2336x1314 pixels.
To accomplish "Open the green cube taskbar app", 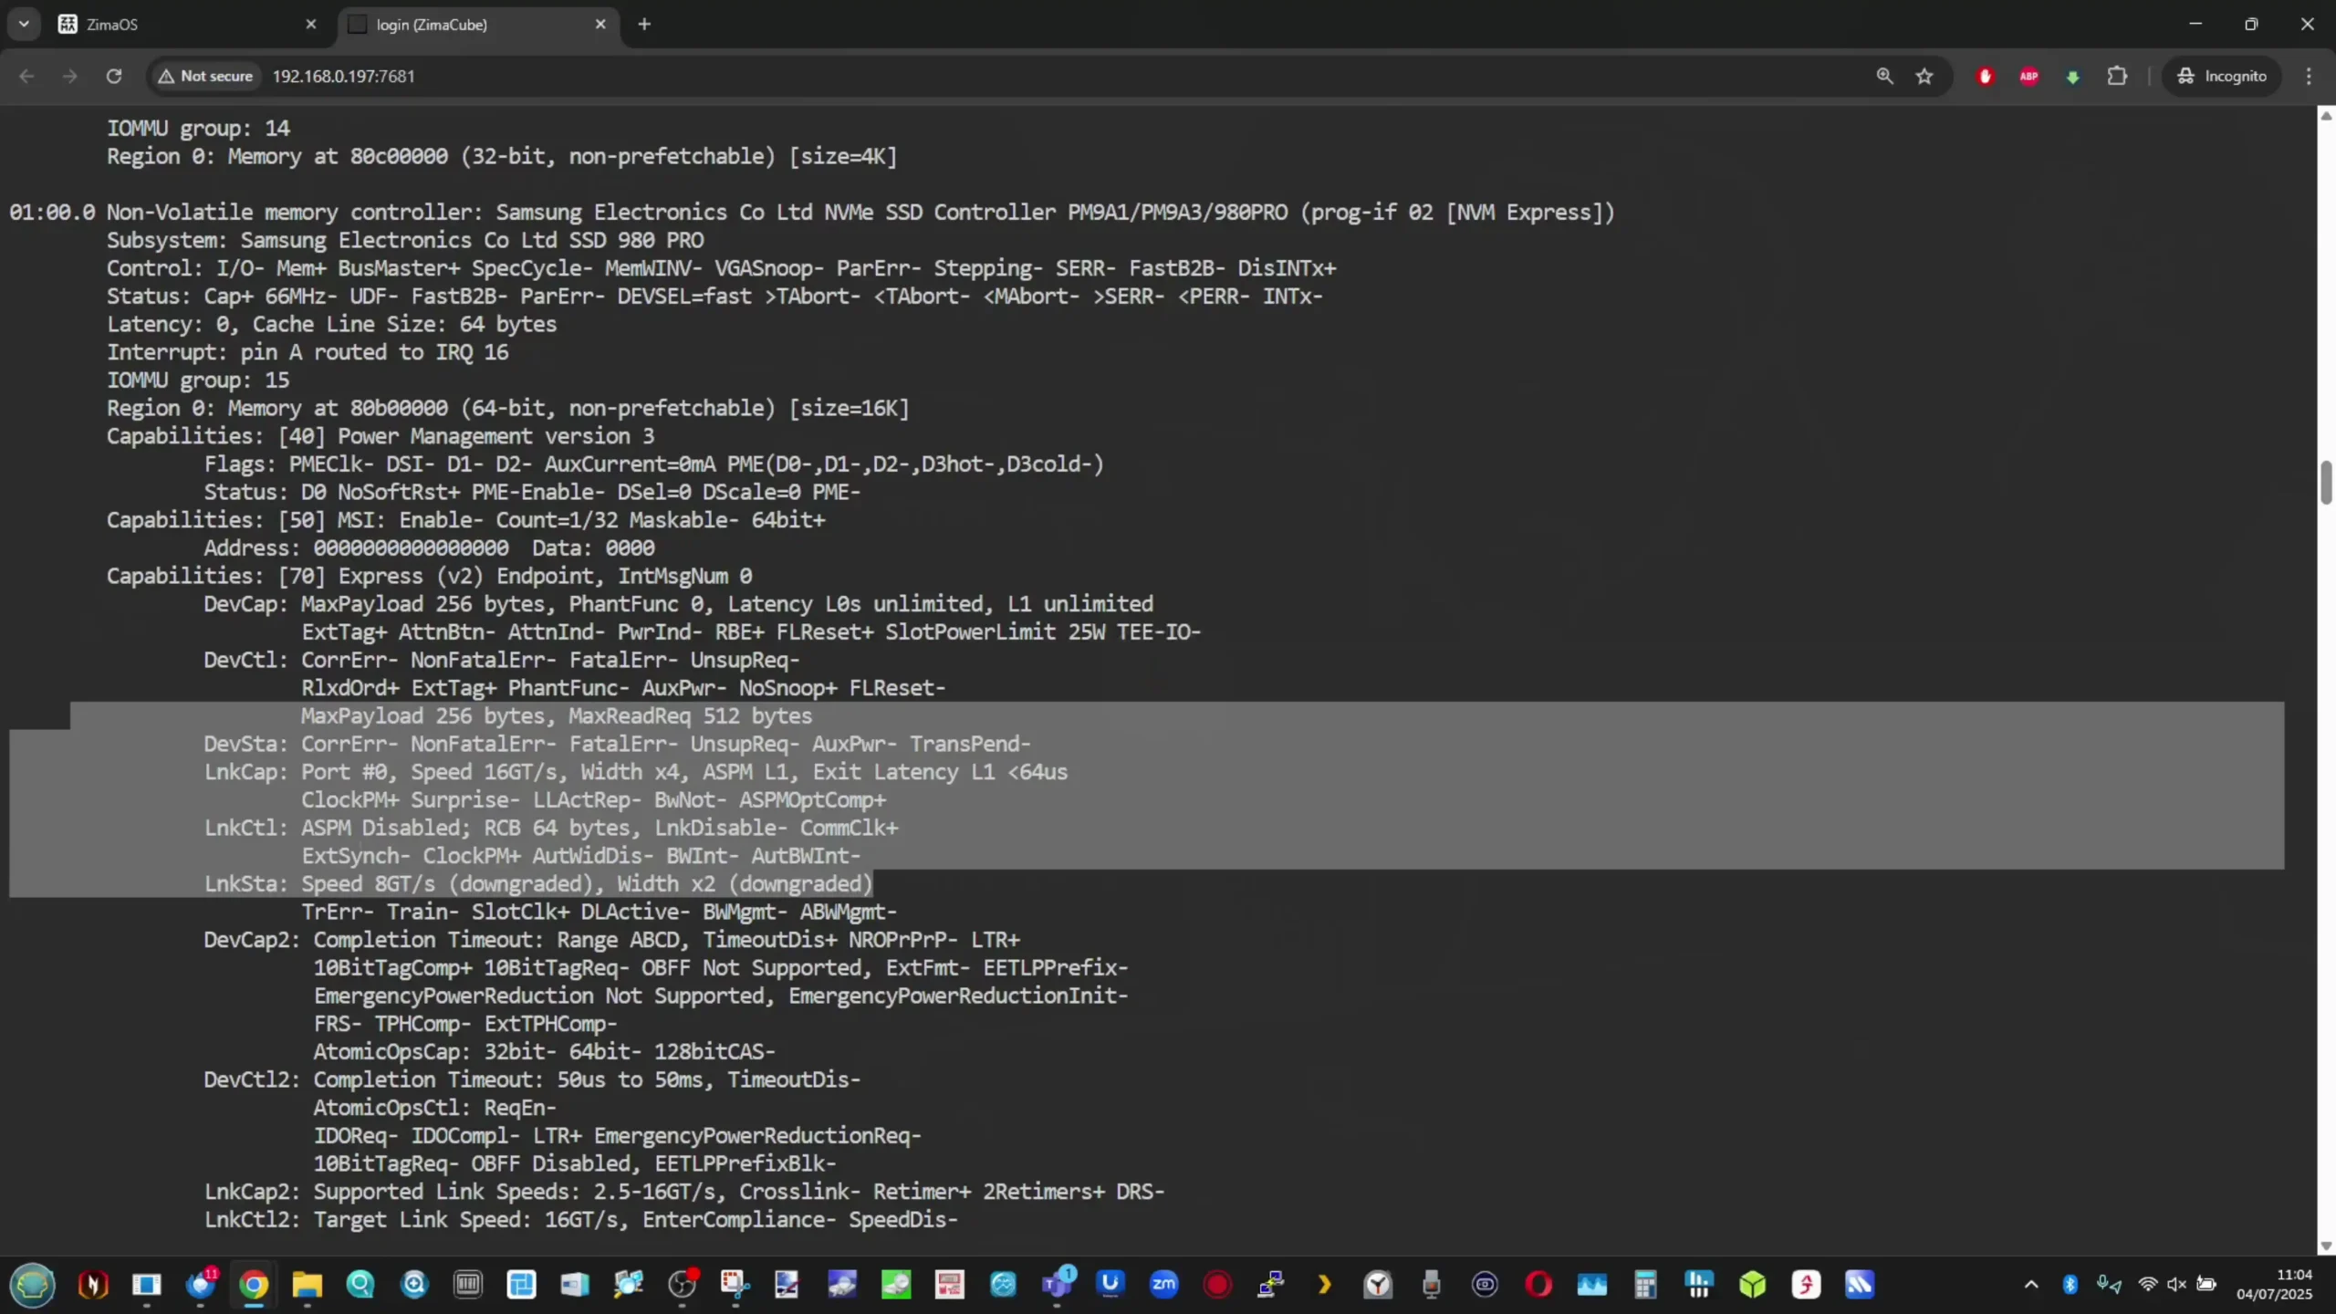I will tap(1752, 1285).
